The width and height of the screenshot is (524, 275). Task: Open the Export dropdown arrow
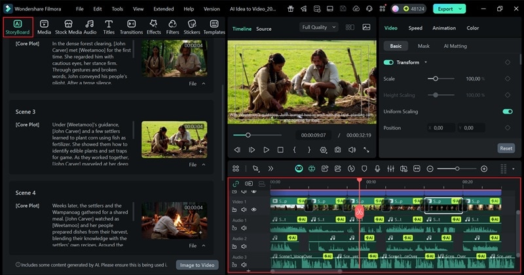coord(460,9)
